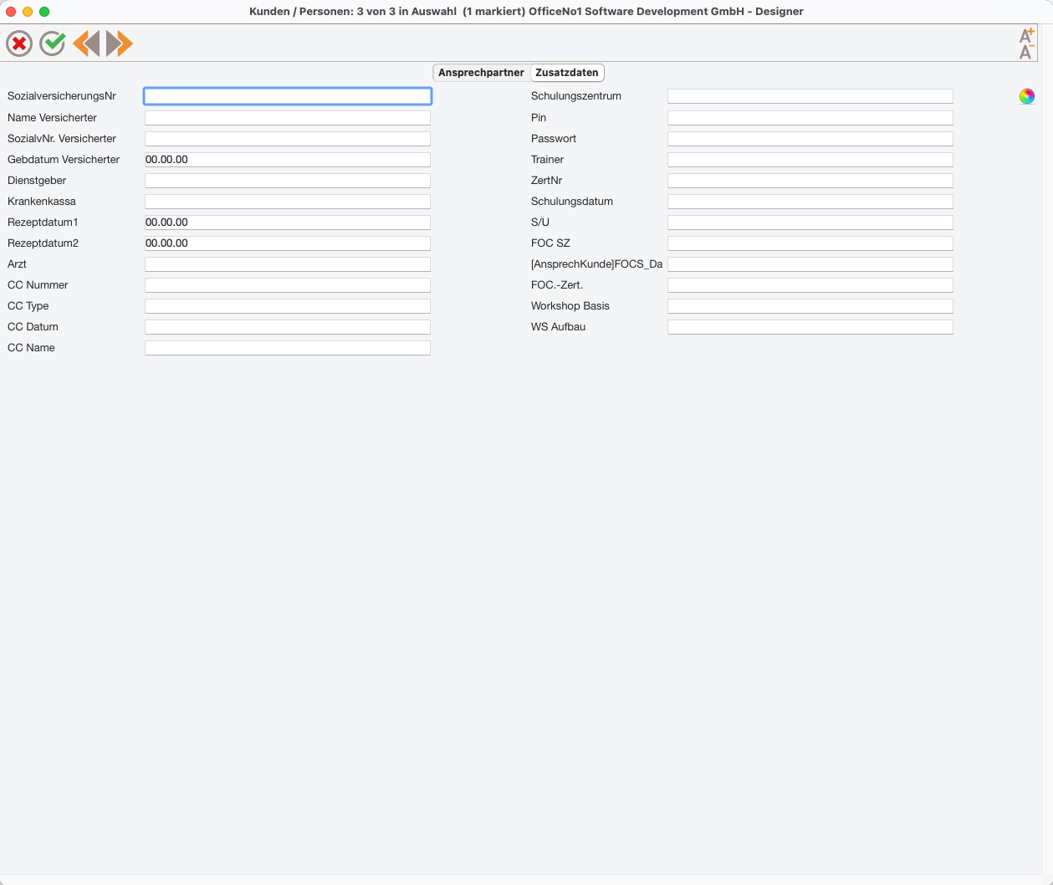This screenshot has width=1053, height=885.
Task: Switch to the Ansprechpartner tab
Action: 481,73
